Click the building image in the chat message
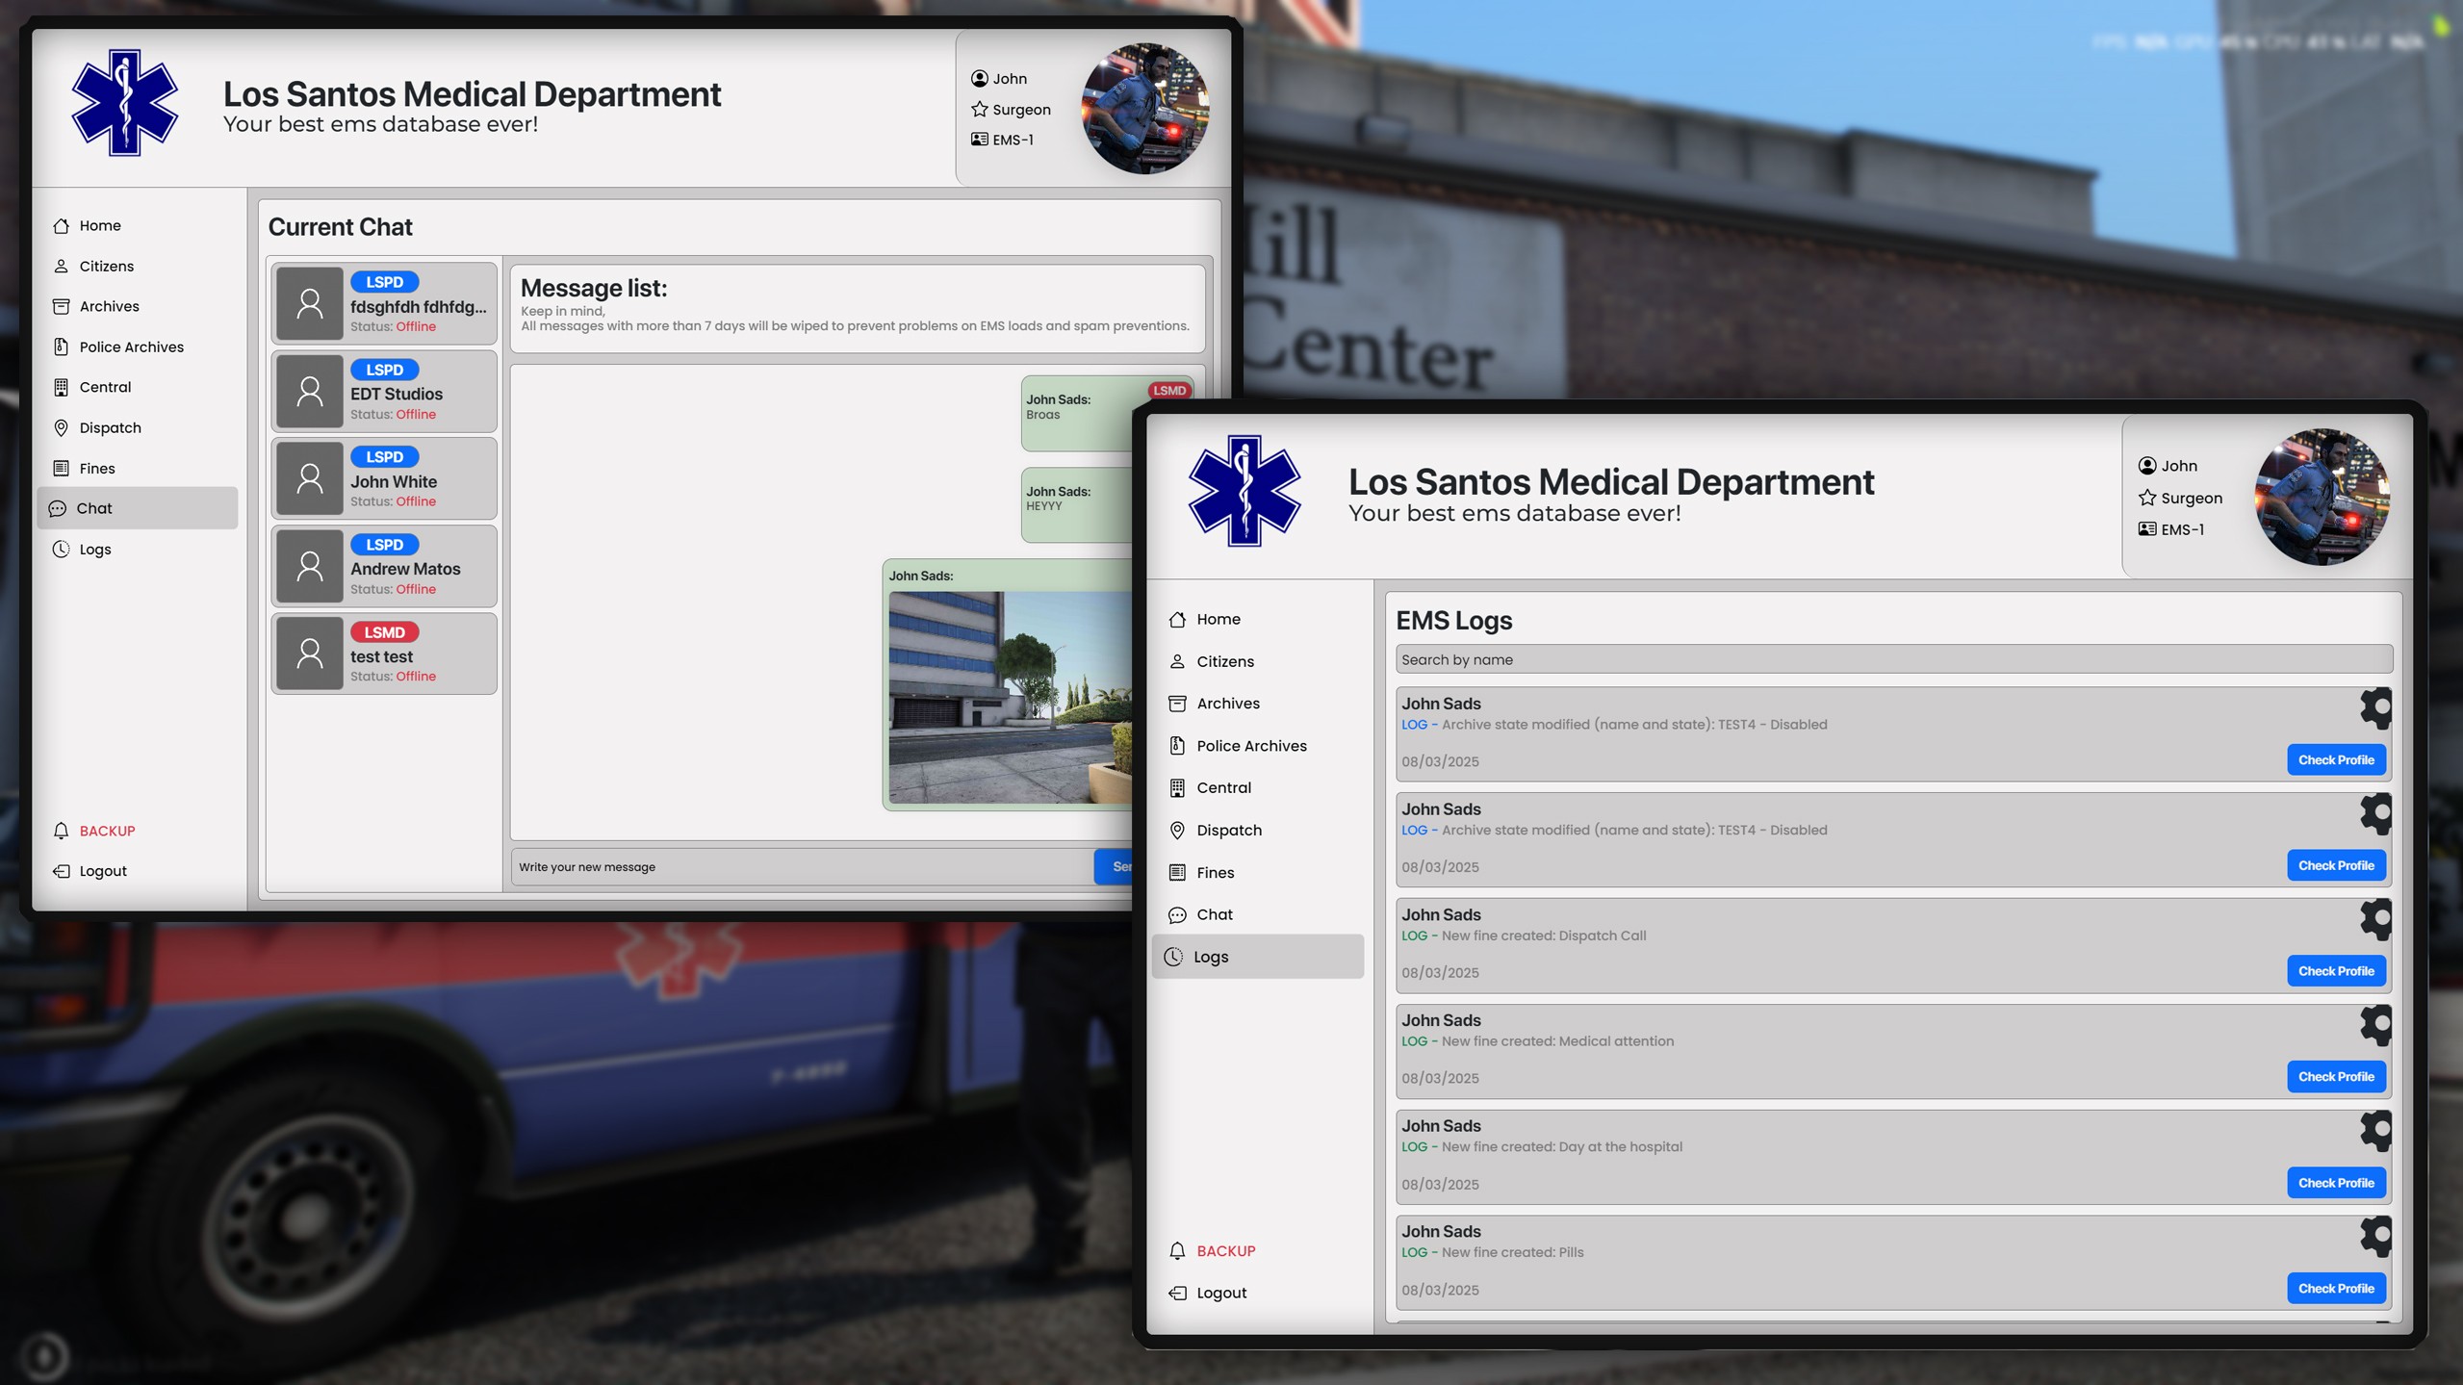The width and height of the screenshot is (2463, 1385). coord(1010,697)
